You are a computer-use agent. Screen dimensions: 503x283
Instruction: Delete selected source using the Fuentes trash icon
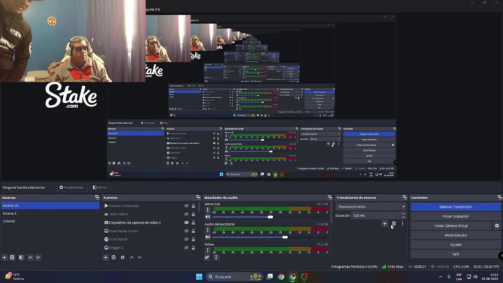coord(114,257)
